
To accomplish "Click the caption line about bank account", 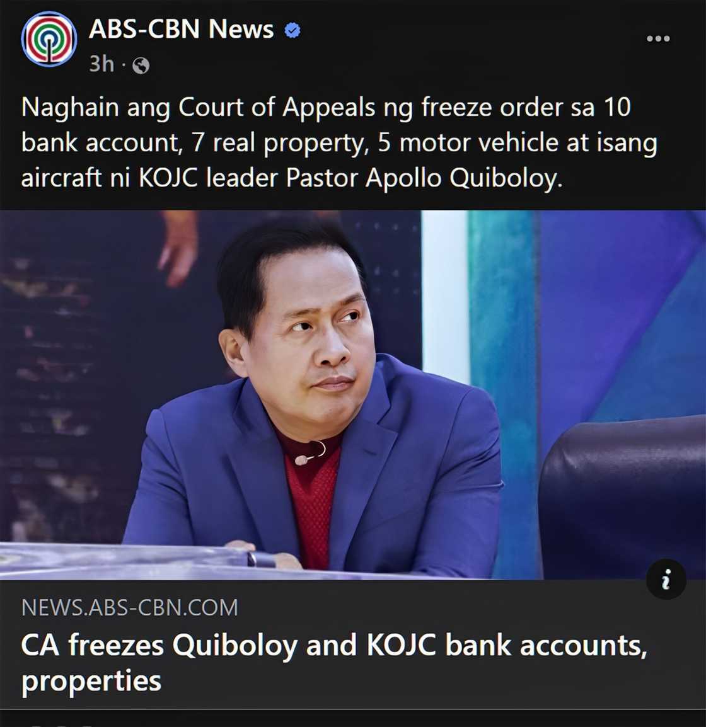I will click(339, 142).
